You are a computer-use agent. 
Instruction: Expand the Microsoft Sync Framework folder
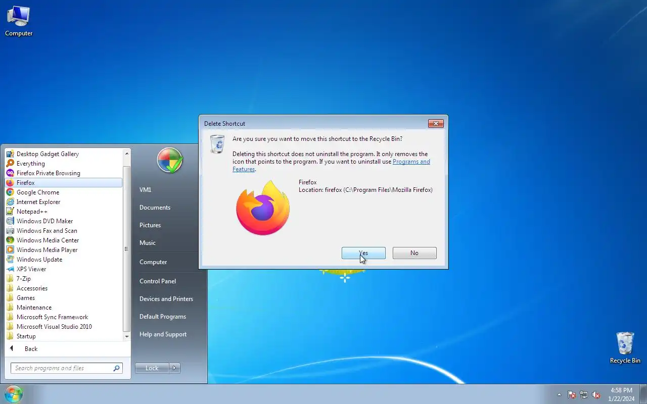64,317
